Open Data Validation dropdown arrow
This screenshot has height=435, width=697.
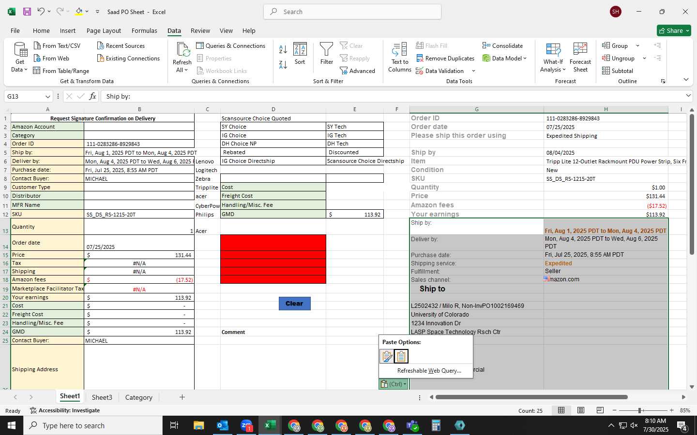473,71
